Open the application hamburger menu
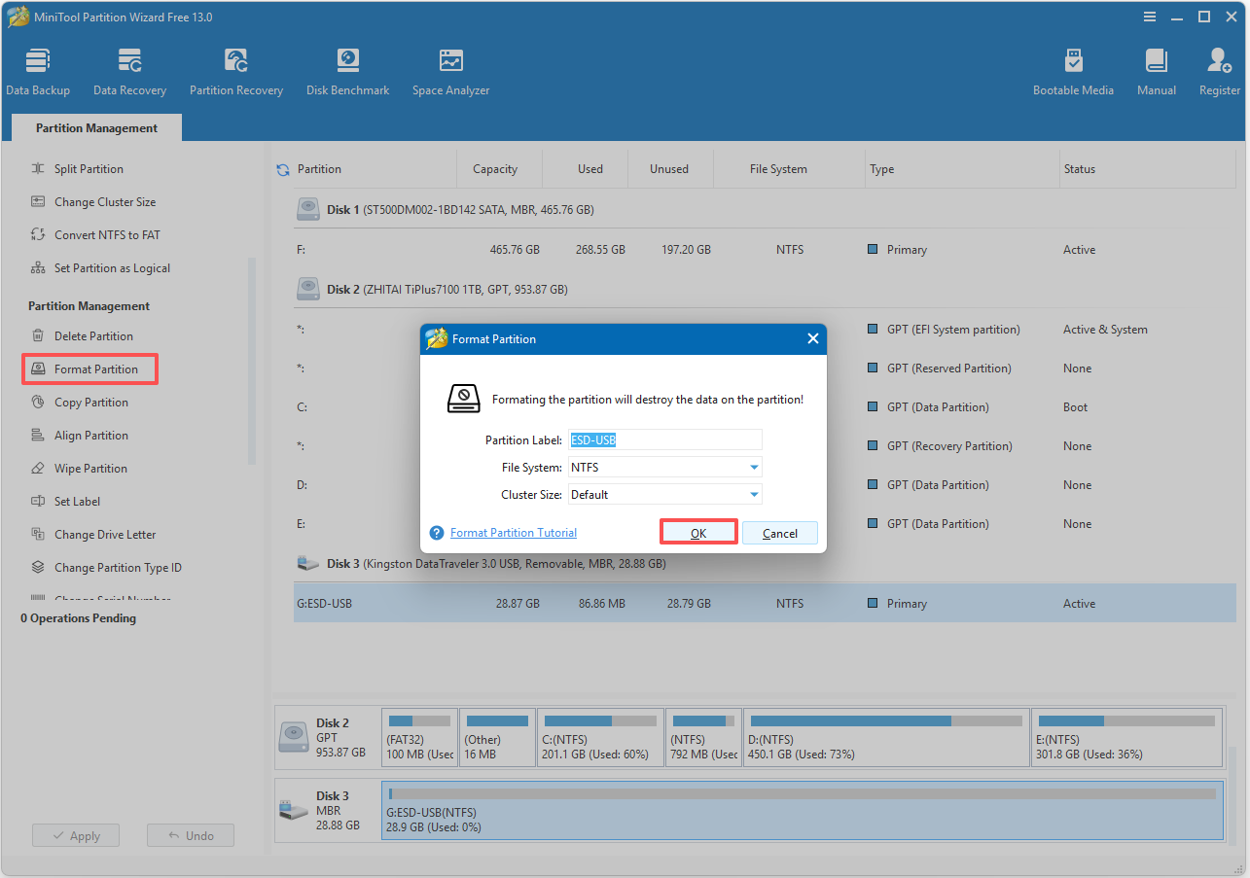1250x878 pixels. tap(1149, 17)
